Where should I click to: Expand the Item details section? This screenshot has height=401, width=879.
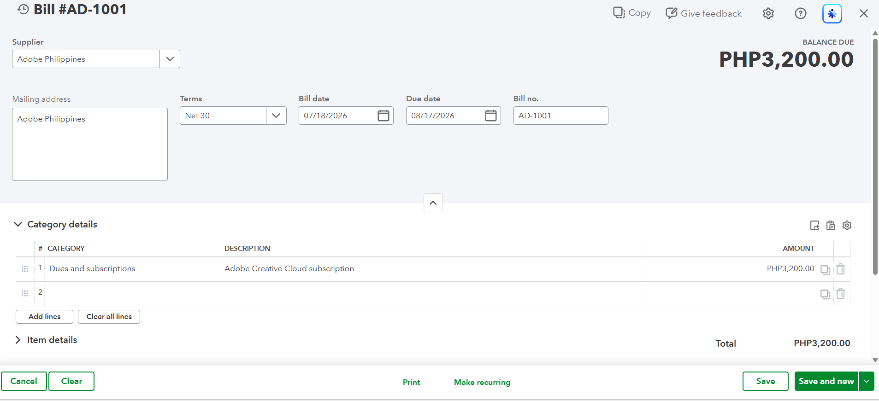pyautogui.click(x=18, y=340)
